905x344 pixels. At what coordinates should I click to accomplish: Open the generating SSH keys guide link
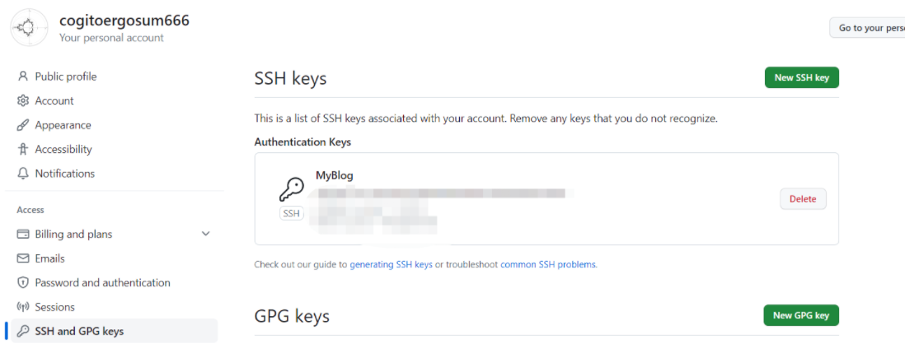click(x=391, y=265)
